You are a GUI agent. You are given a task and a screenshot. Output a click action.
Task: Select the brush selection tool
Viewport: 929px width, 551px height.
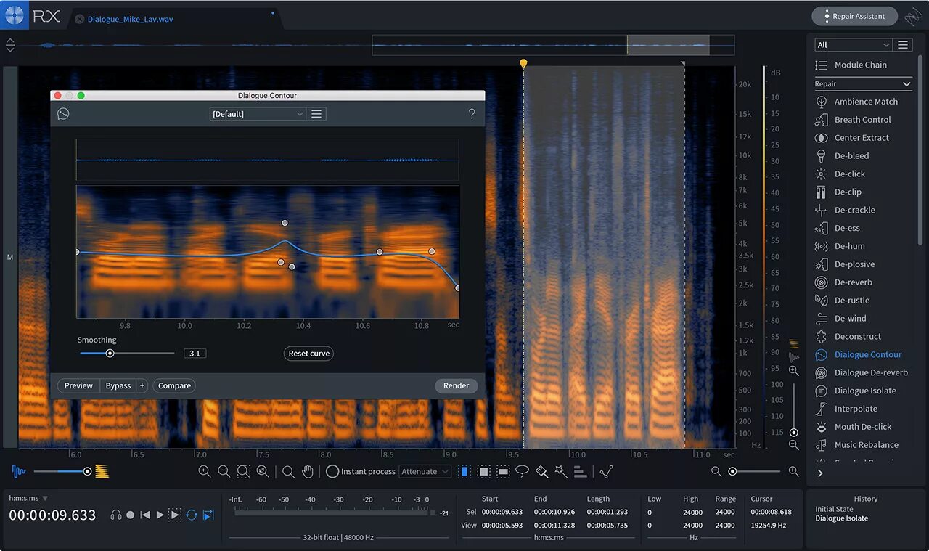coord(541,471)
